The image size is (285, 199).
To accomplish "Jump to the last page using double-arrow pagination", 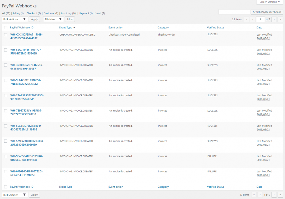I will pos(280,19).
